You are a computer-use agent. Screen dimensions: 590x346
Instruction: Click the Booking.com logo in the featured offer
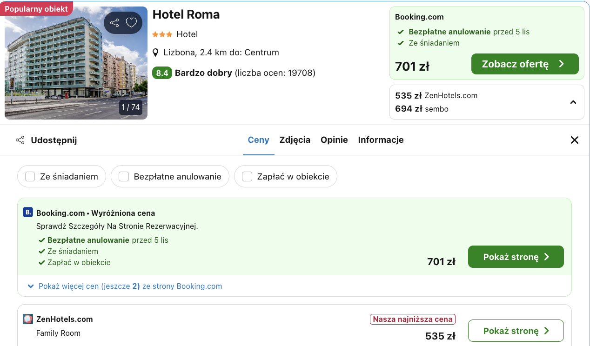(x=27, y=212)
